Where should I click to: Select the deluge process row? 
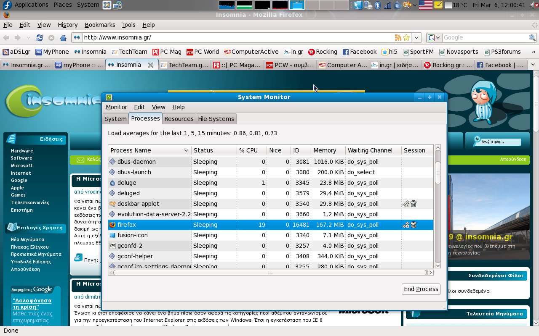tap(271, 183)
